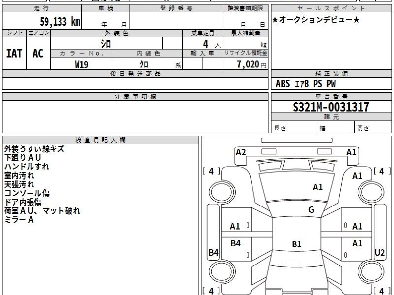Select the 登録番号 header
The image size is (394, 295).
(x=176, y=9)
